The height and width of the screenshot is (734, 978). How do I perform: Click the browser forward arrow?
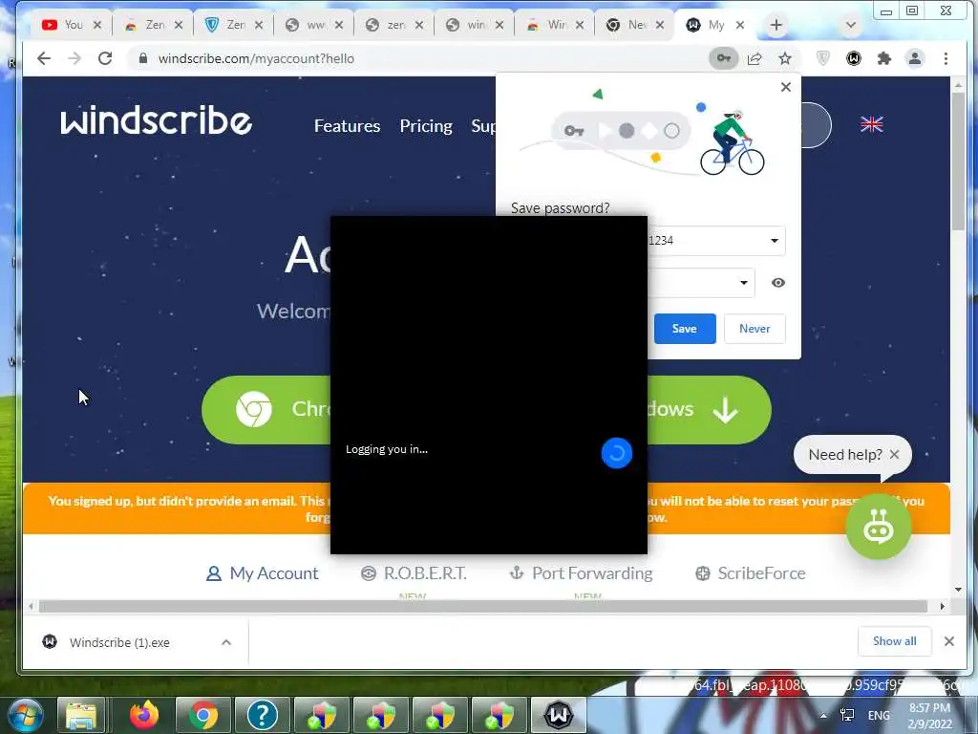pyautogui.click(x=74, y=58)
